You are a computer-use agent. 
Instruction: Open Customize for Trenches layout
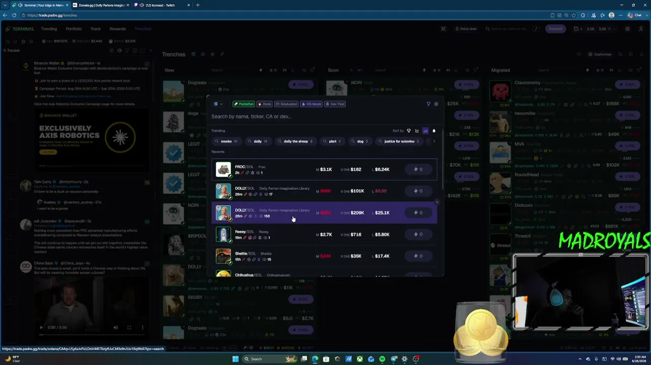pos(600,54)
